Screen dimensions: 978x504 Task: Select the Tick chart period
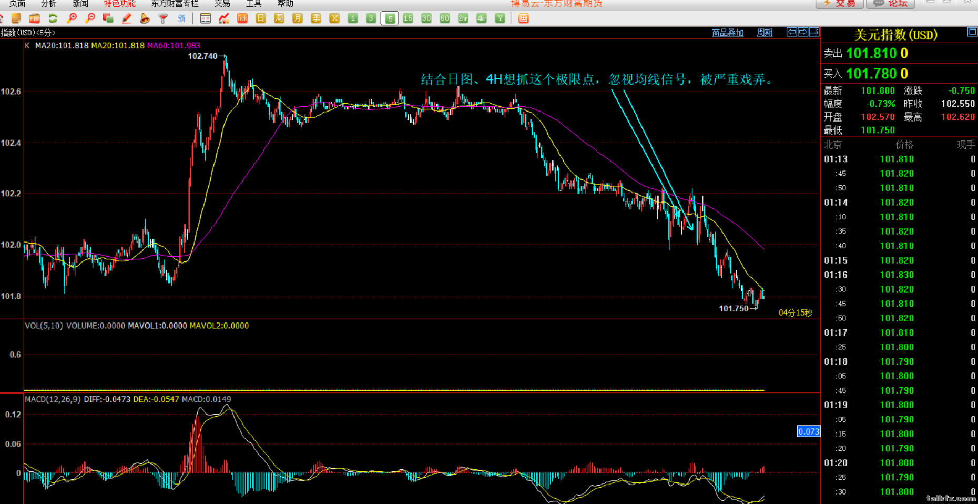pyautogui.click(x=242, y=18)
